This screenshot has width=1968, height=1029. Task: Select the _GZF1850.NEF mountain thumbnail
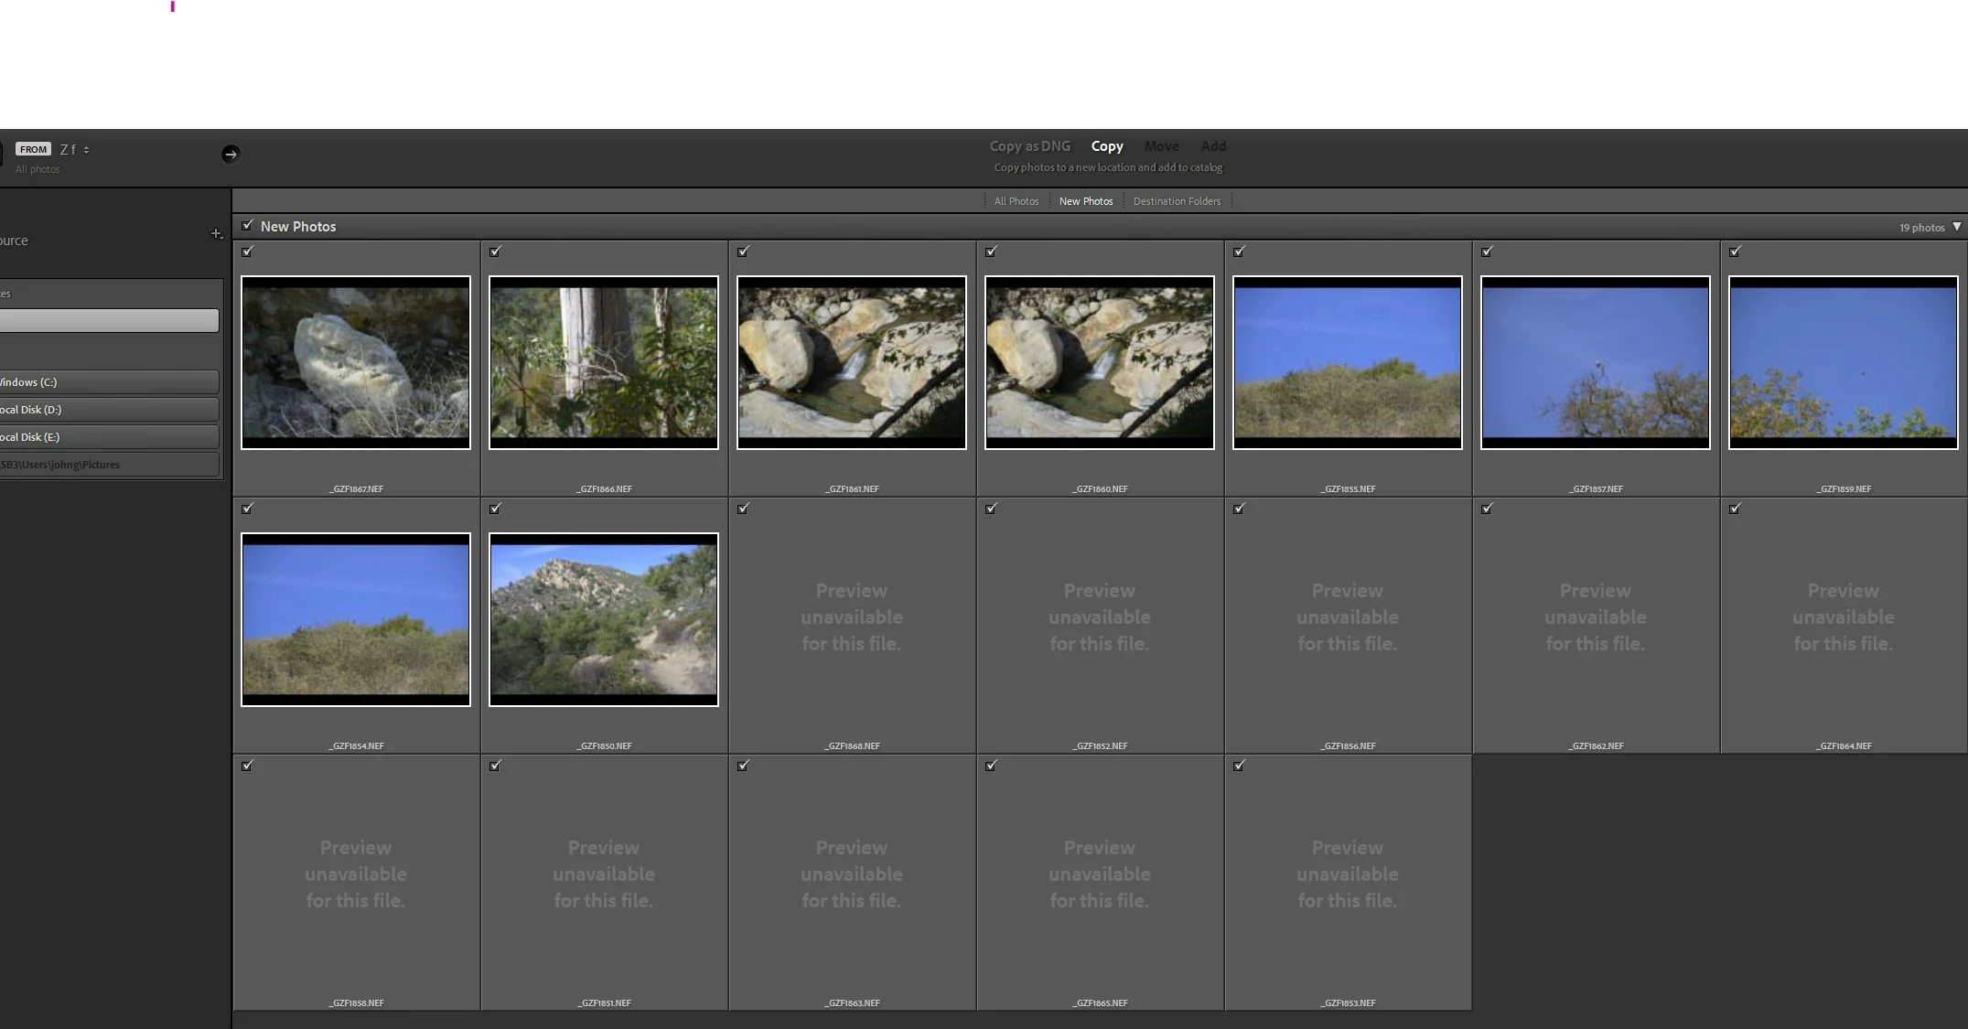(x=604, y=619)
